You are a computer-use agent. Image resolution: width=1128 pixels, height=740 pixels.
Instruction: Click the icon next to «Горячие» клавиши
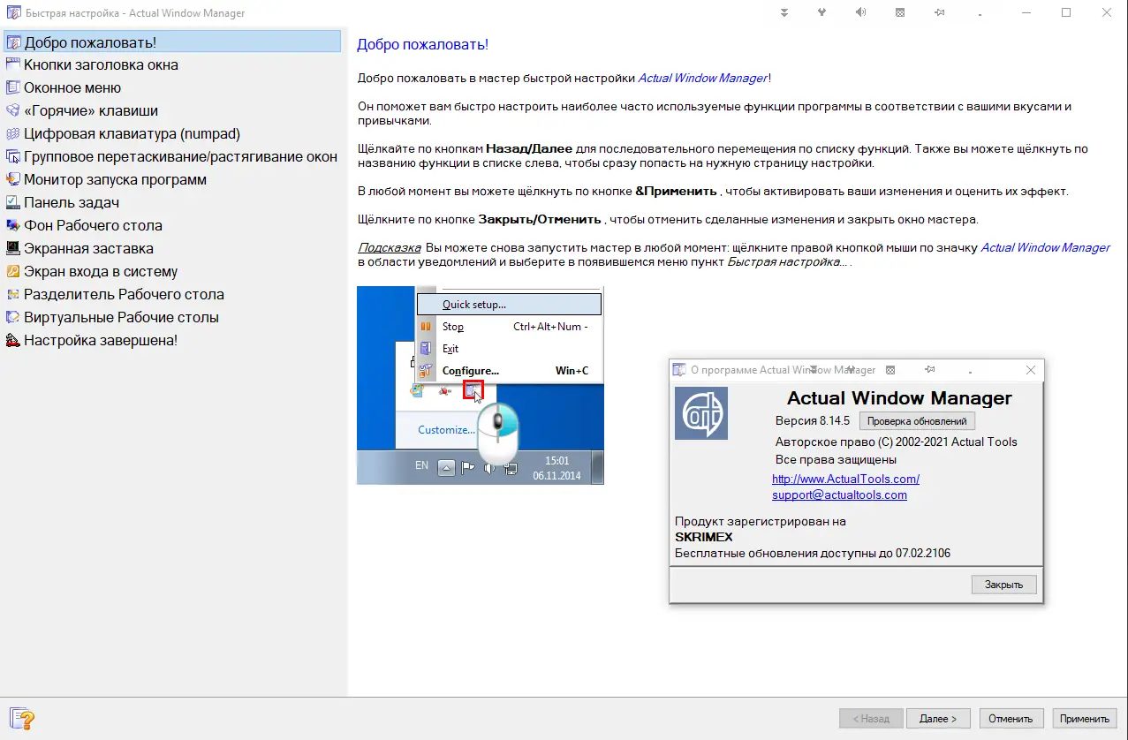[12, 110]
